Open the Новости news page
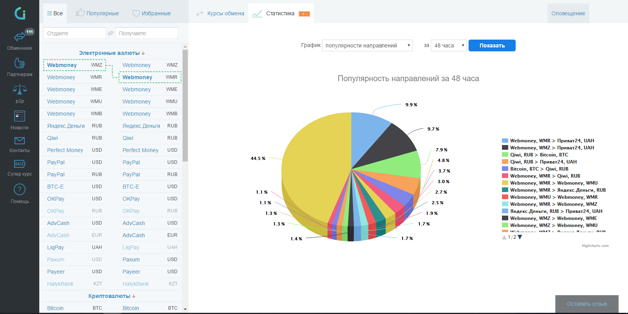The height and width of the screenshot is (314, 628). pos(20,120)
